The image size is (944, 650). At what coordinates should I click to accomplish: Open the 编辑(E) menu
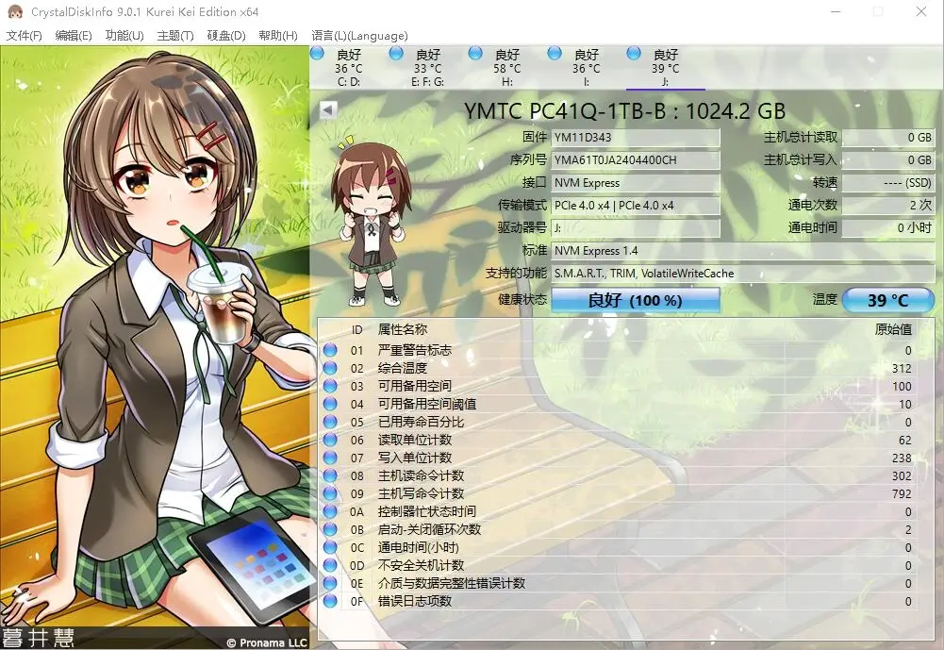click(x=74, y=36)
